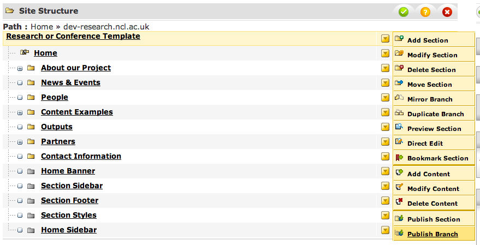Image resolution: width=480 pixels, height=245 pixels.
Task: Open actions dropdown for the People row
Action: [x=385, y=98]
